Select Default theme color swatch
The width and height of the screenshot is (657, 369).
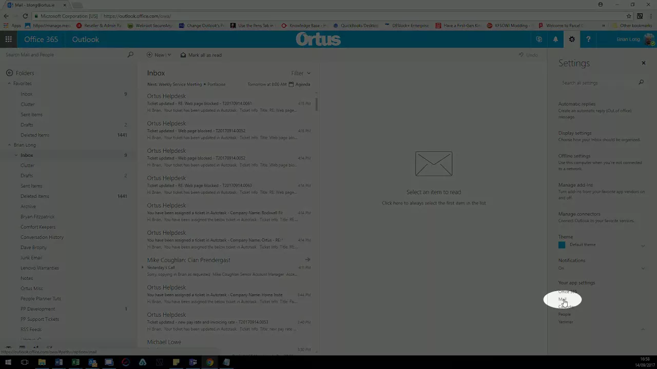pyautogui.click(x=562, y=245)
